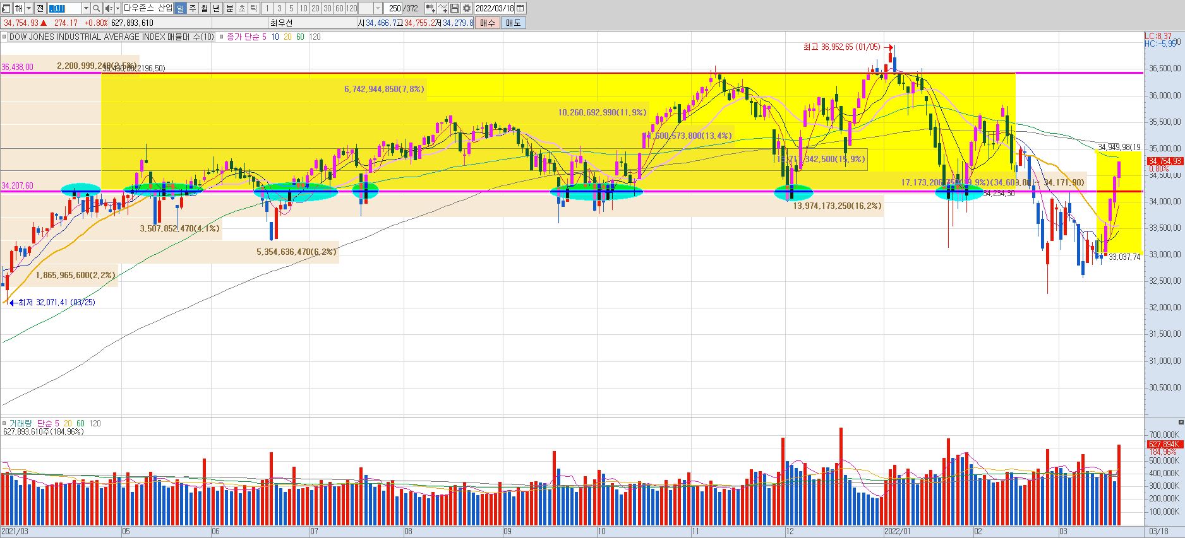Screen dimensions: 1185x538
Task: Click the 거래량 volume indicator label
Action: (21, 423)
